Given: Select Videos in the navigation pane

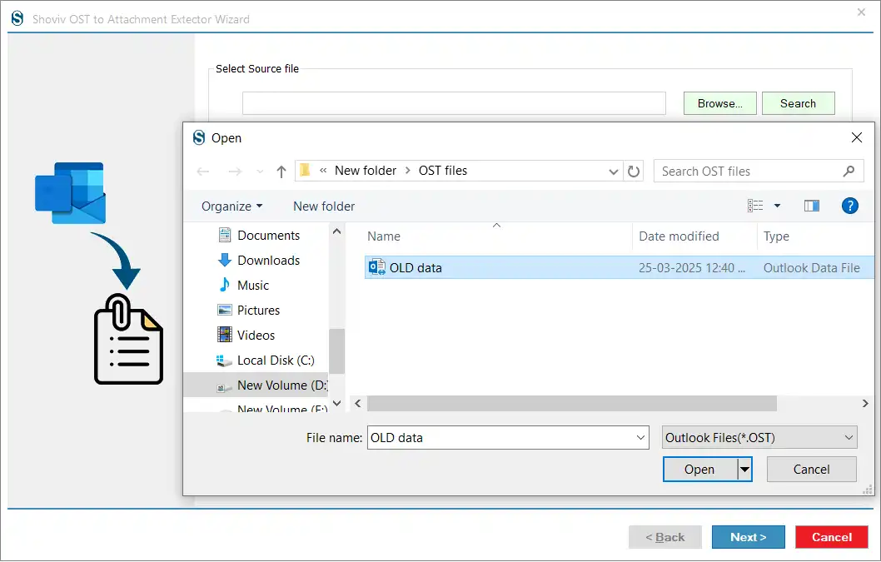Looking at the screenshot, I should 256,335.
